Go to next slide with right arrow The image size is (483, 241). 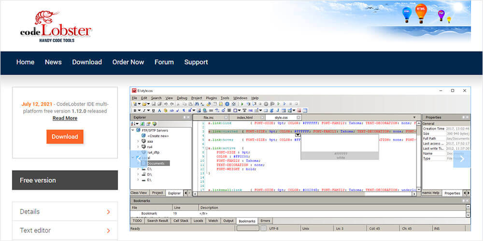point(462,159)
